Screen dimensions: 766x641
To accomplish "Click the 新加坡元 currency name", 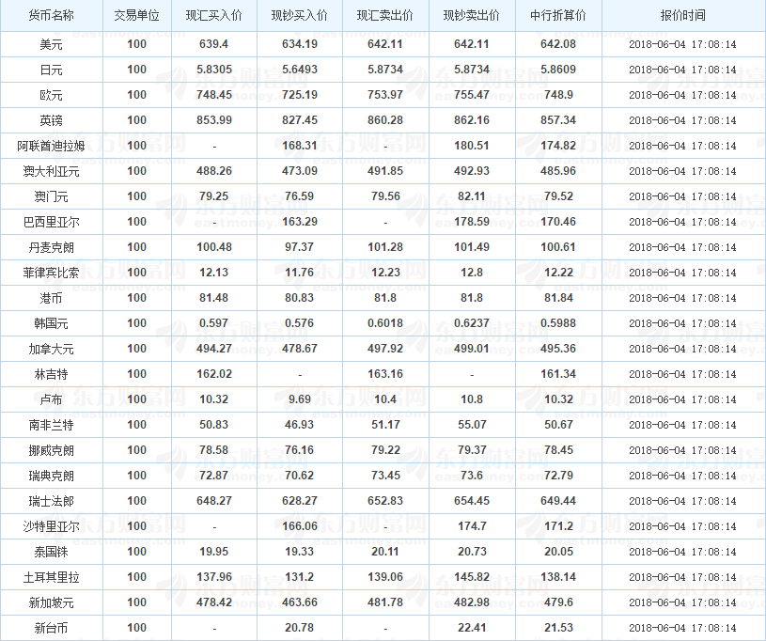I will [x=52, y=603].
